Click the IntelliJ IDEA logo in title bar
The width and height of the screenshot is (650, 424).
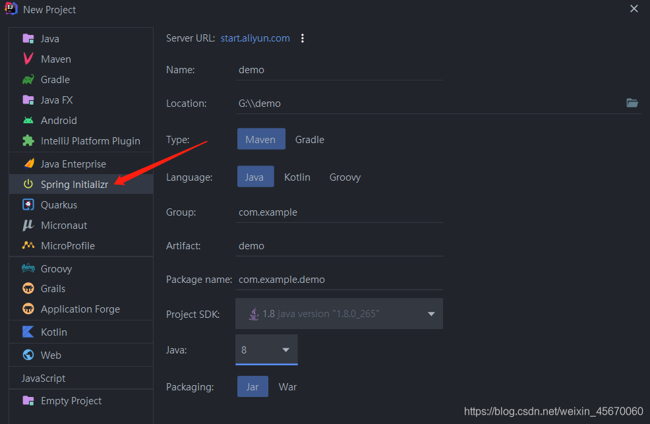[11, 9]
